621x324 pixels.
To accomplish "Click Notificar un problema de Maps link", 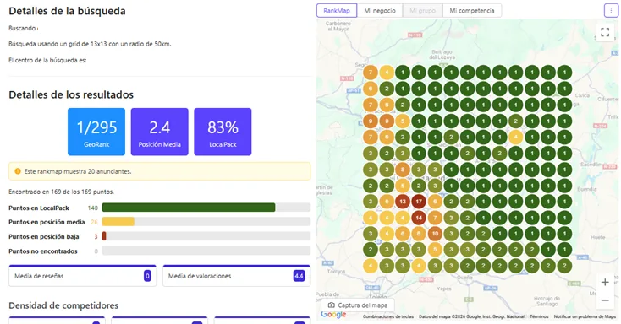I will (585, 316).
